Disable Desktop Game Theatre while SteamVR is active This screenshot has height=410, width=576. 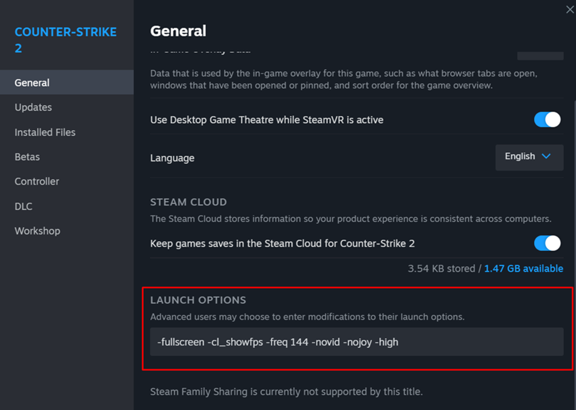pos(547,120)
